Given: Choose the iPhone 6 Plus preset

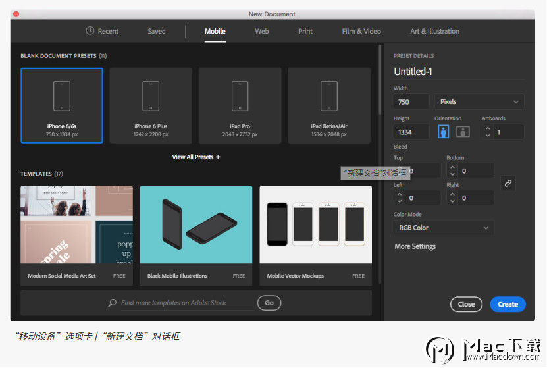Looking at the screenshot, I should coord(151,105).
